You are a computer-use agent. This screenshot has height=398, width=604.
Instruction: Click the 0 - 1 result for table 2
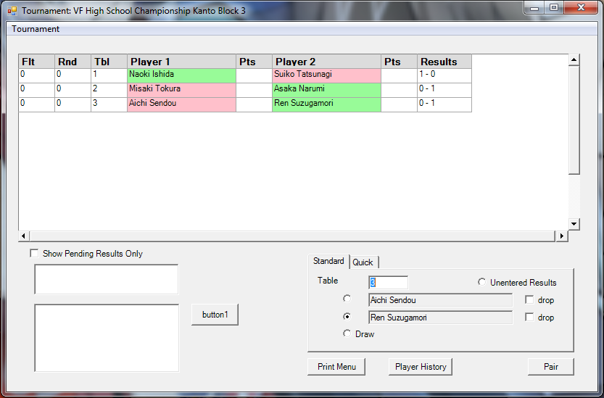(444, 90)
